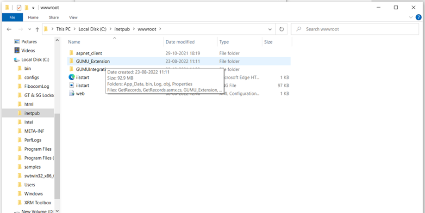425x213 pixels.
Task: Go up one folder with Up arrow
Action: [37, 29]
